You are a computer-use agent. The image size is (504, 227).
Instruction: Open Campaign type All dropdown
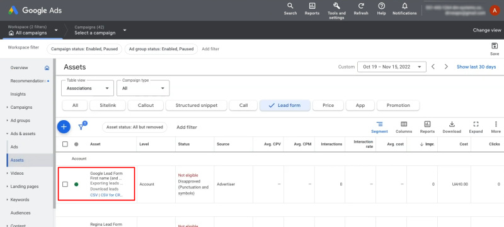click(x=143, y=88)
